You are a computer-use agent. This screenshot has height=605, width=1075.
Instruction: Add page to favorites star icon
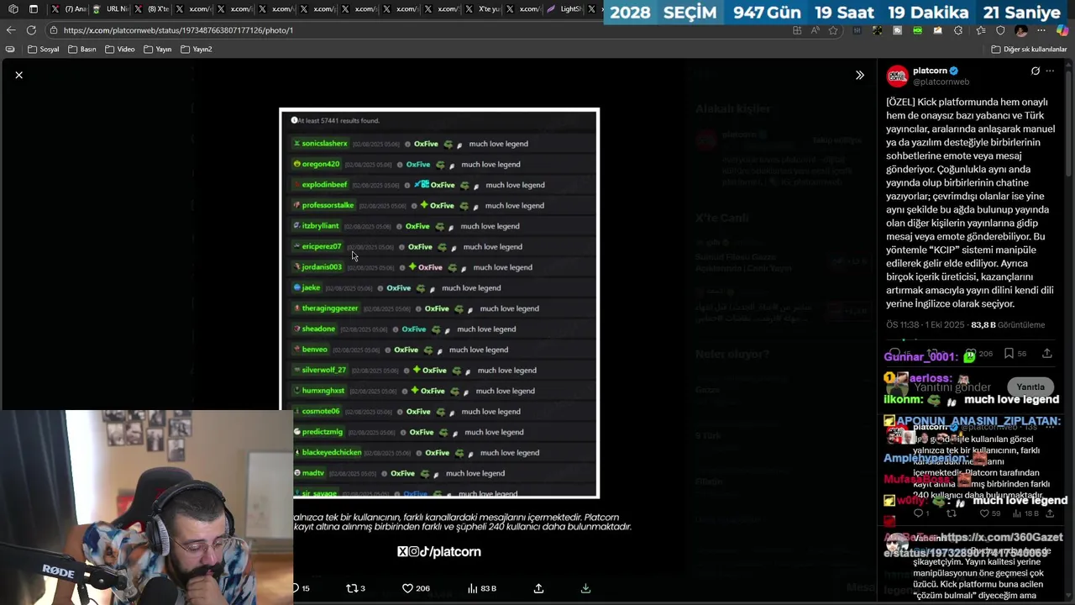(x=833, y=30)
